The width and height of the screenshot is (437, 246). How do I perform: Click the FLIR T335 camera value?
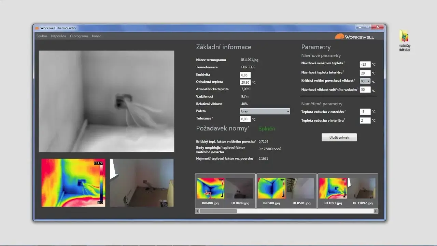click(248, 67)
